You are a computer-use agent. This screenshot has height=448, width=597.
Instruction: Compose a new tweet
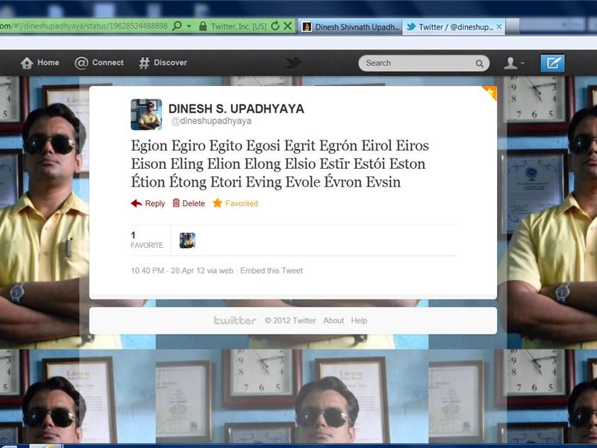click(x=552, y=63)
